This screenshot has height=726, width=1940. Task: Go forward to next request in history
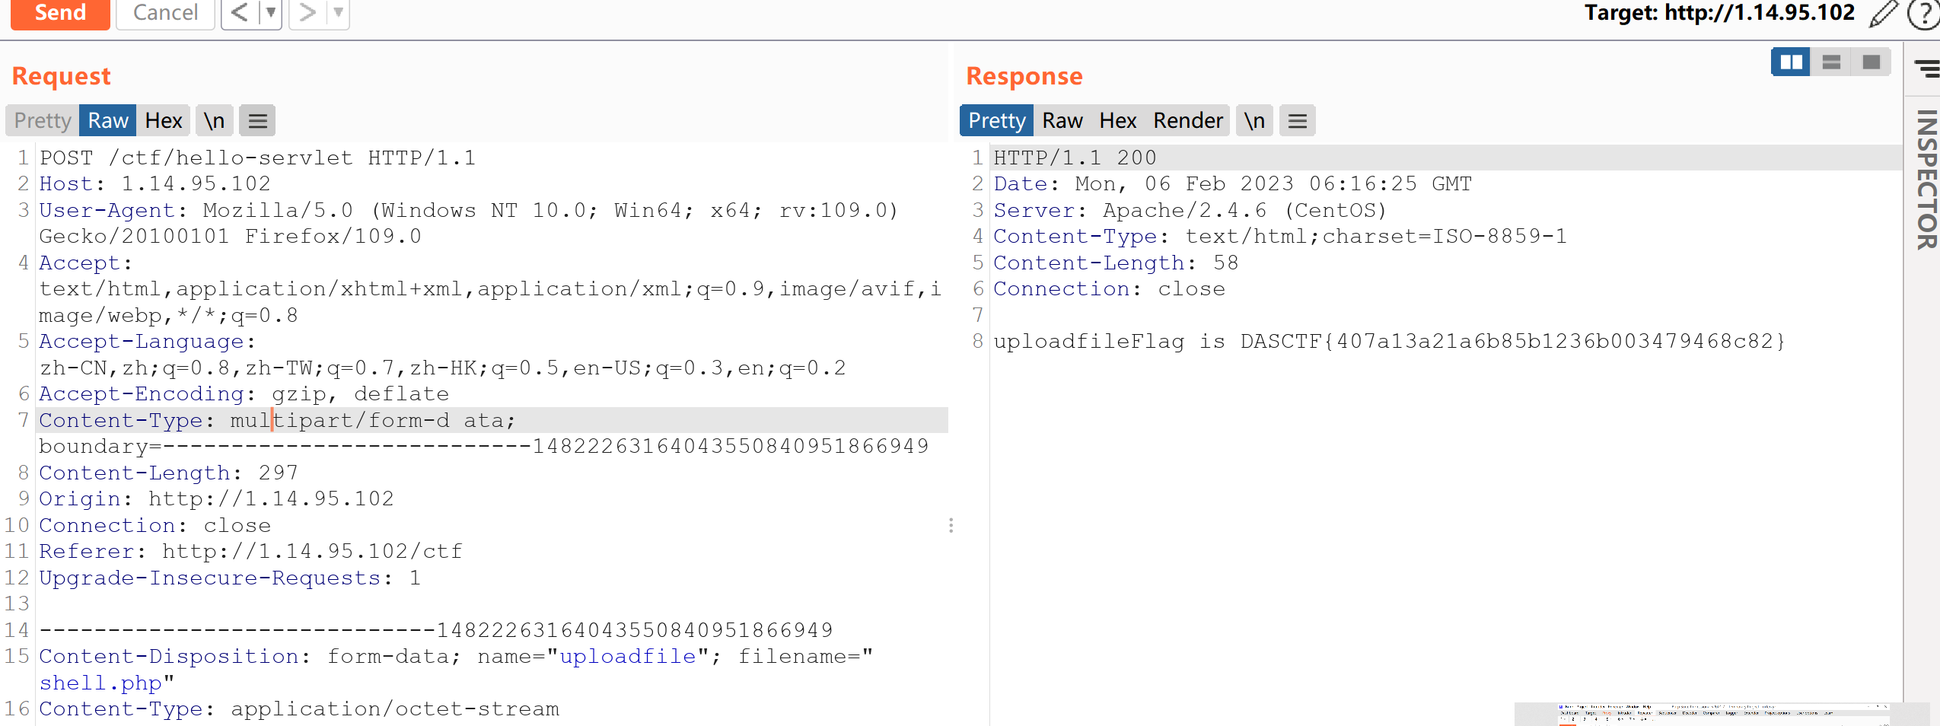(307, 13)
